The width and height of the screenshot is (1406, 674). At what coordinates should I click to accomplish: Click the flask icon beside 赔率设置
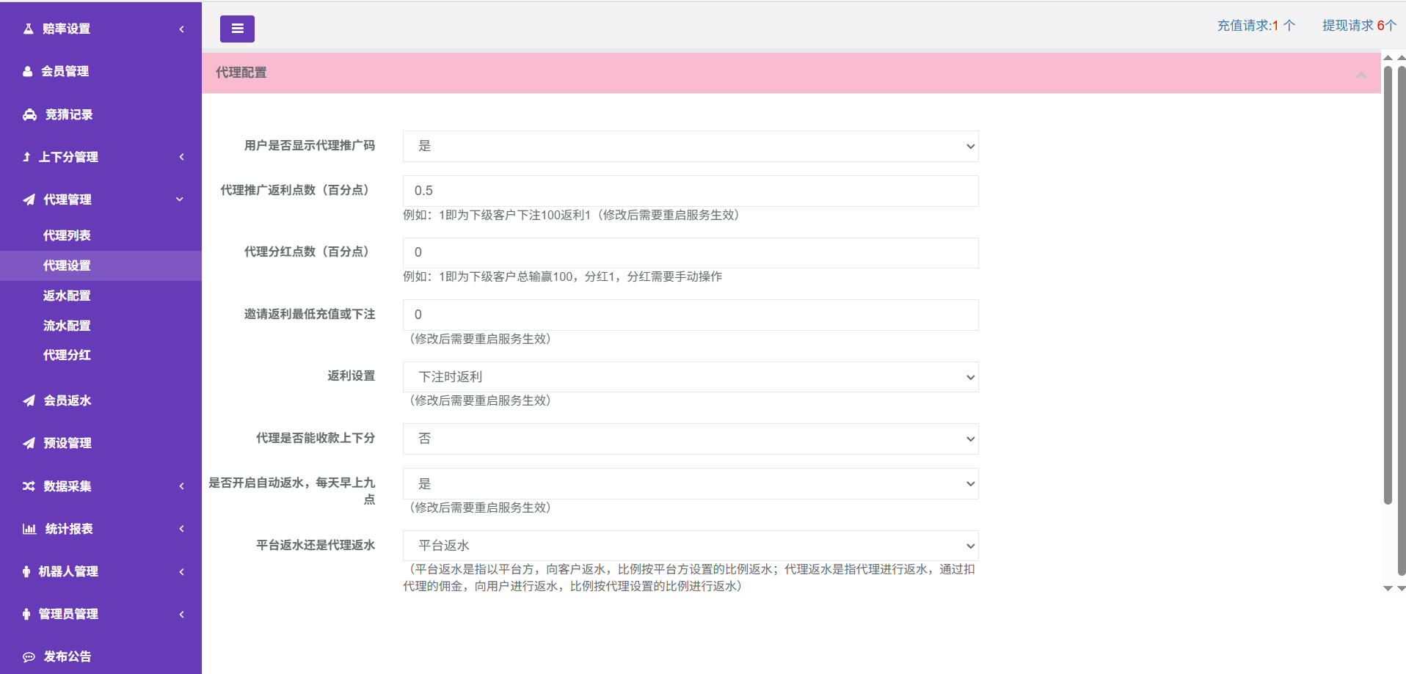click(x=29, y=29)
